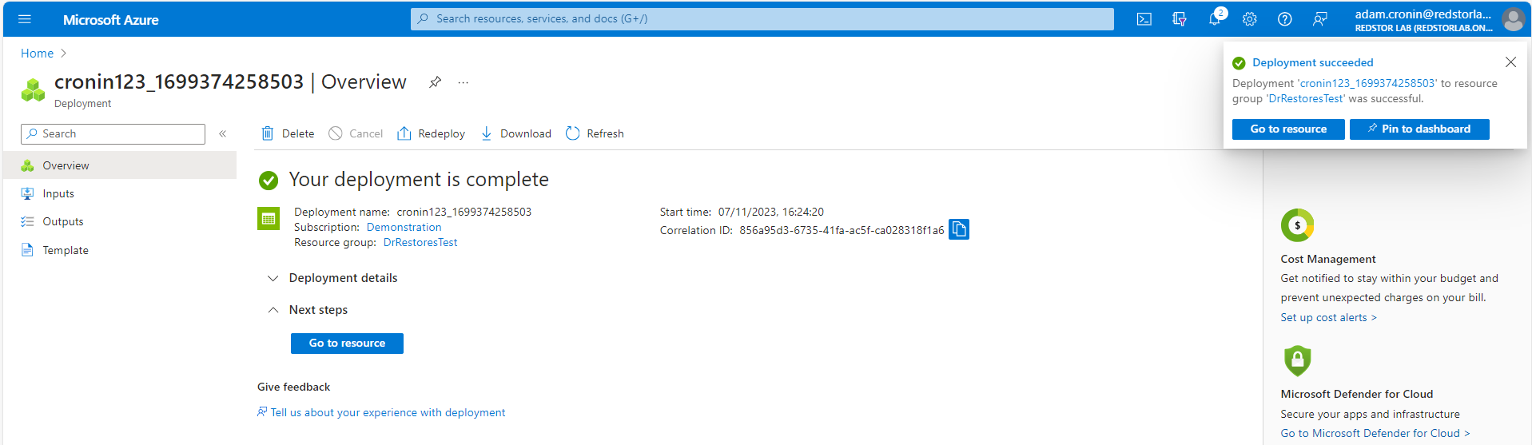Click Go to resource in the notification popup
This screenshot has width=1532, height=445.
click(x=1288, y=129)
